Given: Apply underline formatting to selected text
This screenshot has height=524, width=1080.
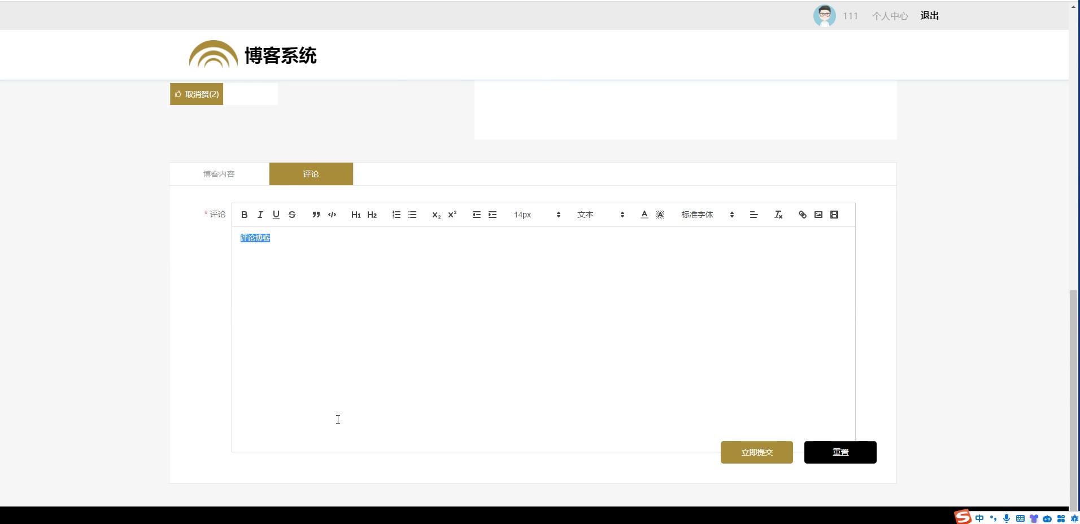Looking at the screenshot, I should pyautogui.click(x=276, y=215).
